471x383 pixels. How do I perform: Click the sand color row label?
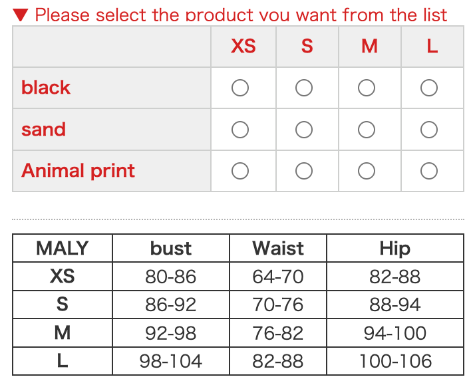(43, 130)
